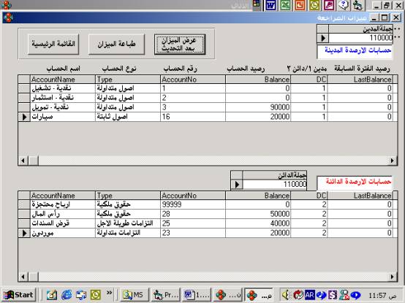Switch to the Pr... taskbar window
405x303 pixels.
coord(165,295)
